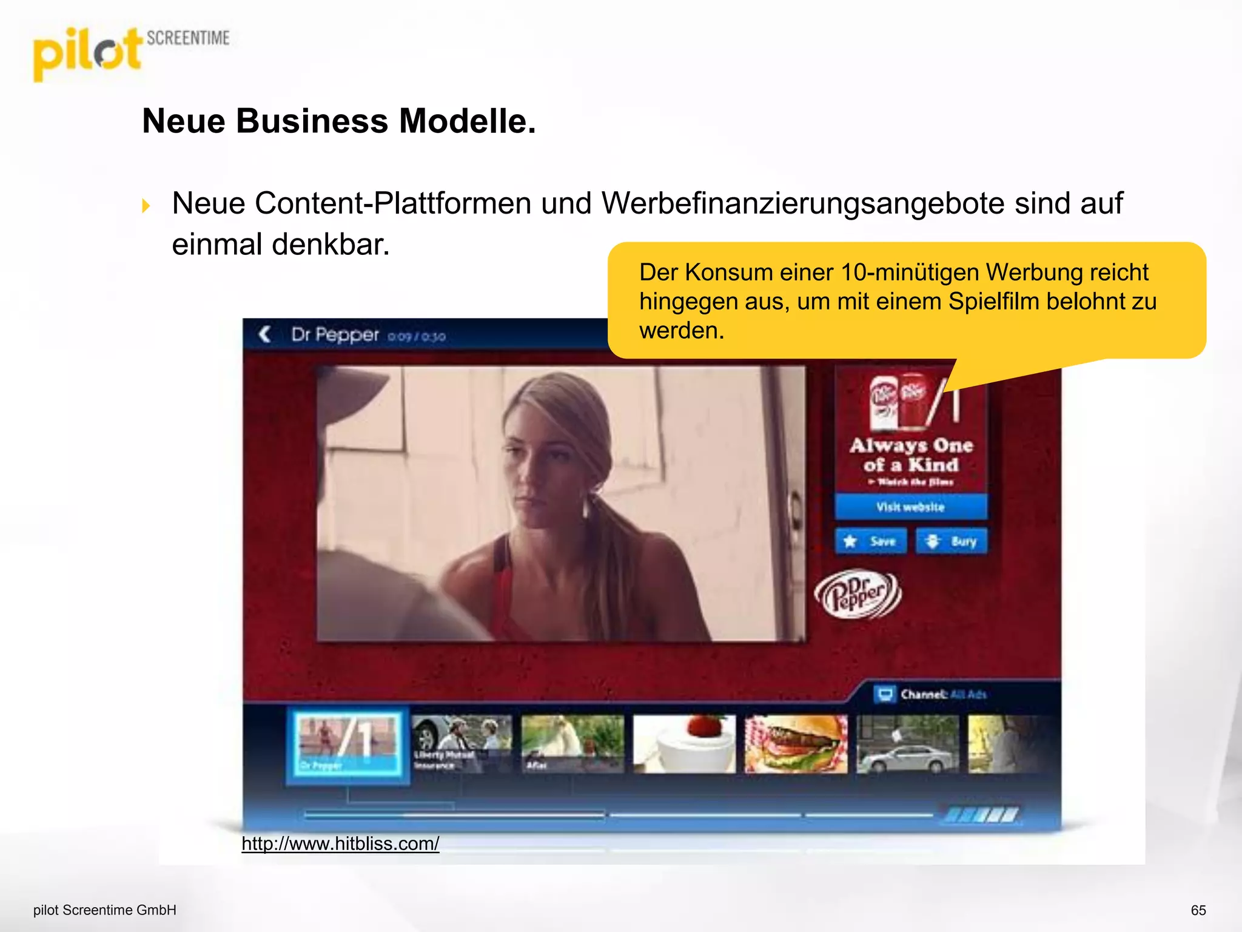Screen dimensions: 1242x932
Task: Click the page number 65
Action: [x=1198, y=910]
